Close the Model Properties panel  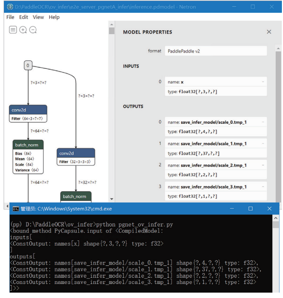(x=269, y=32)
